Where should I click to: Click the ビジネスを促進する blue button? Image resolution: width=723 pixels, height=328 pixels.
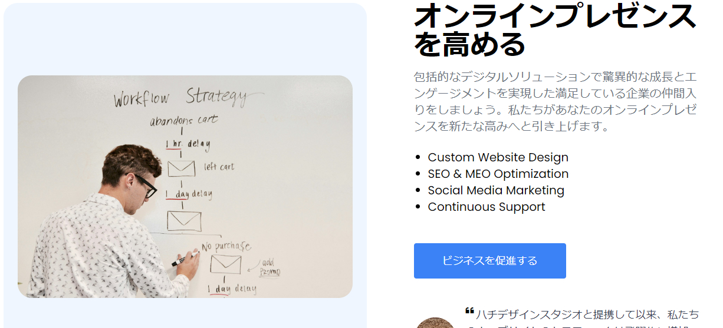coord(489,261)
